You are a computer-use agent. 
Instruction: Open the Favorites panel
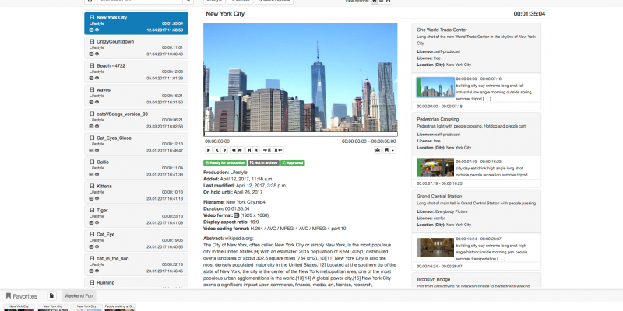pyautogui.click(x=22, y=296)
